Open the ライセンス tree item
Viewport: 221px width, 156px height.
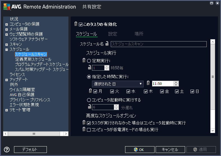(x=17, y=74)
